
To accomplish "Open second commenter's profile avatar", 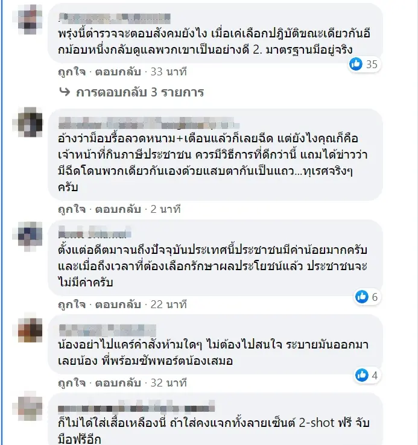I will [x=30, y=122].
